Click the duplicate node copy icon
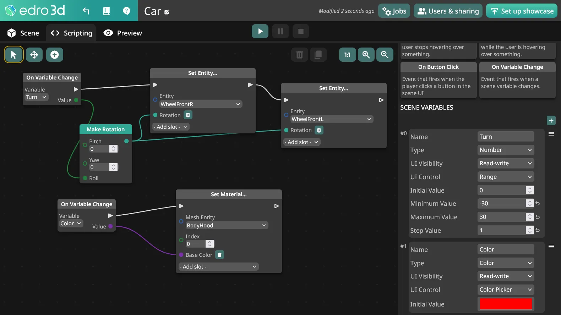Screen dimensions: 561x315 coord(318,55)
